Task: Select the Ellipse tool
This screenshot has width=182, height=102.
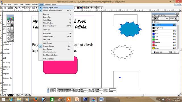Action: (9, 34)
